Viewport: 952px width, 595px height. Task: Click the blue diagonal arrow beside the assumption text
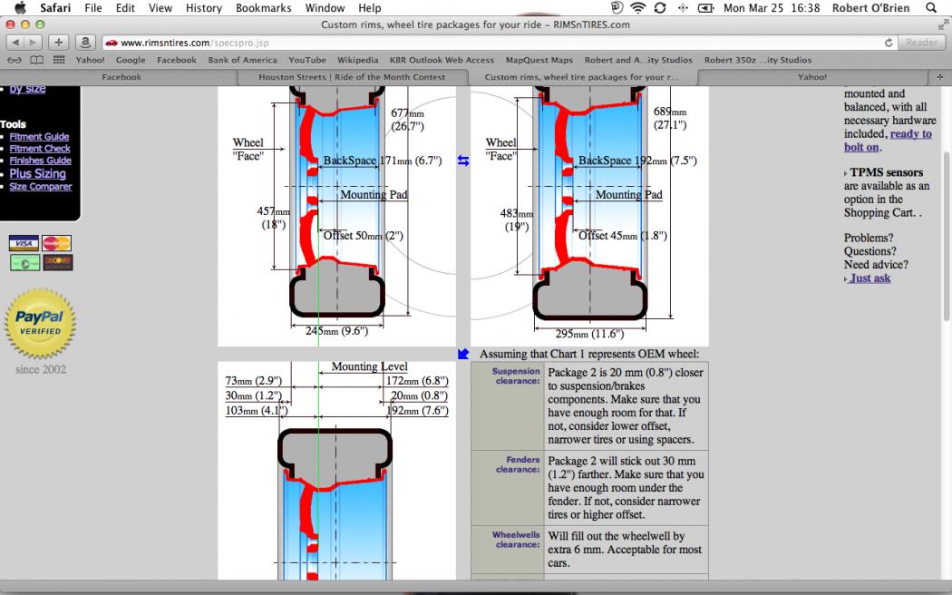463,354
